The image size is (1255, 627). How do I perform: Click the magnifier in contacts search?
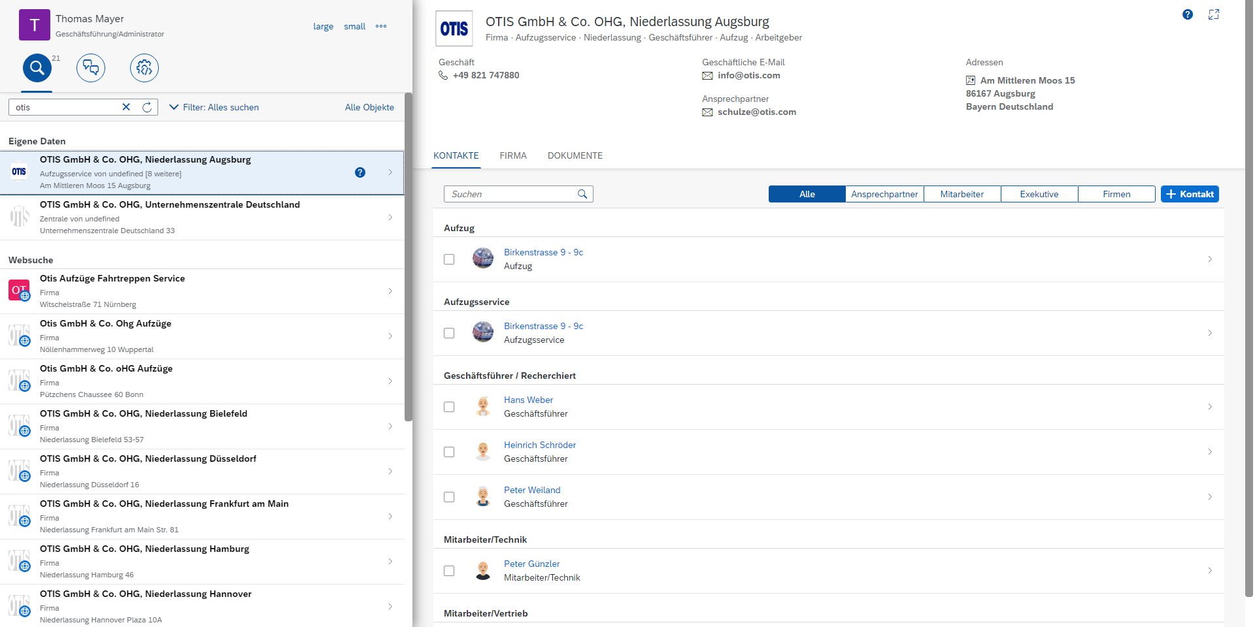click(x=582, y=194)
